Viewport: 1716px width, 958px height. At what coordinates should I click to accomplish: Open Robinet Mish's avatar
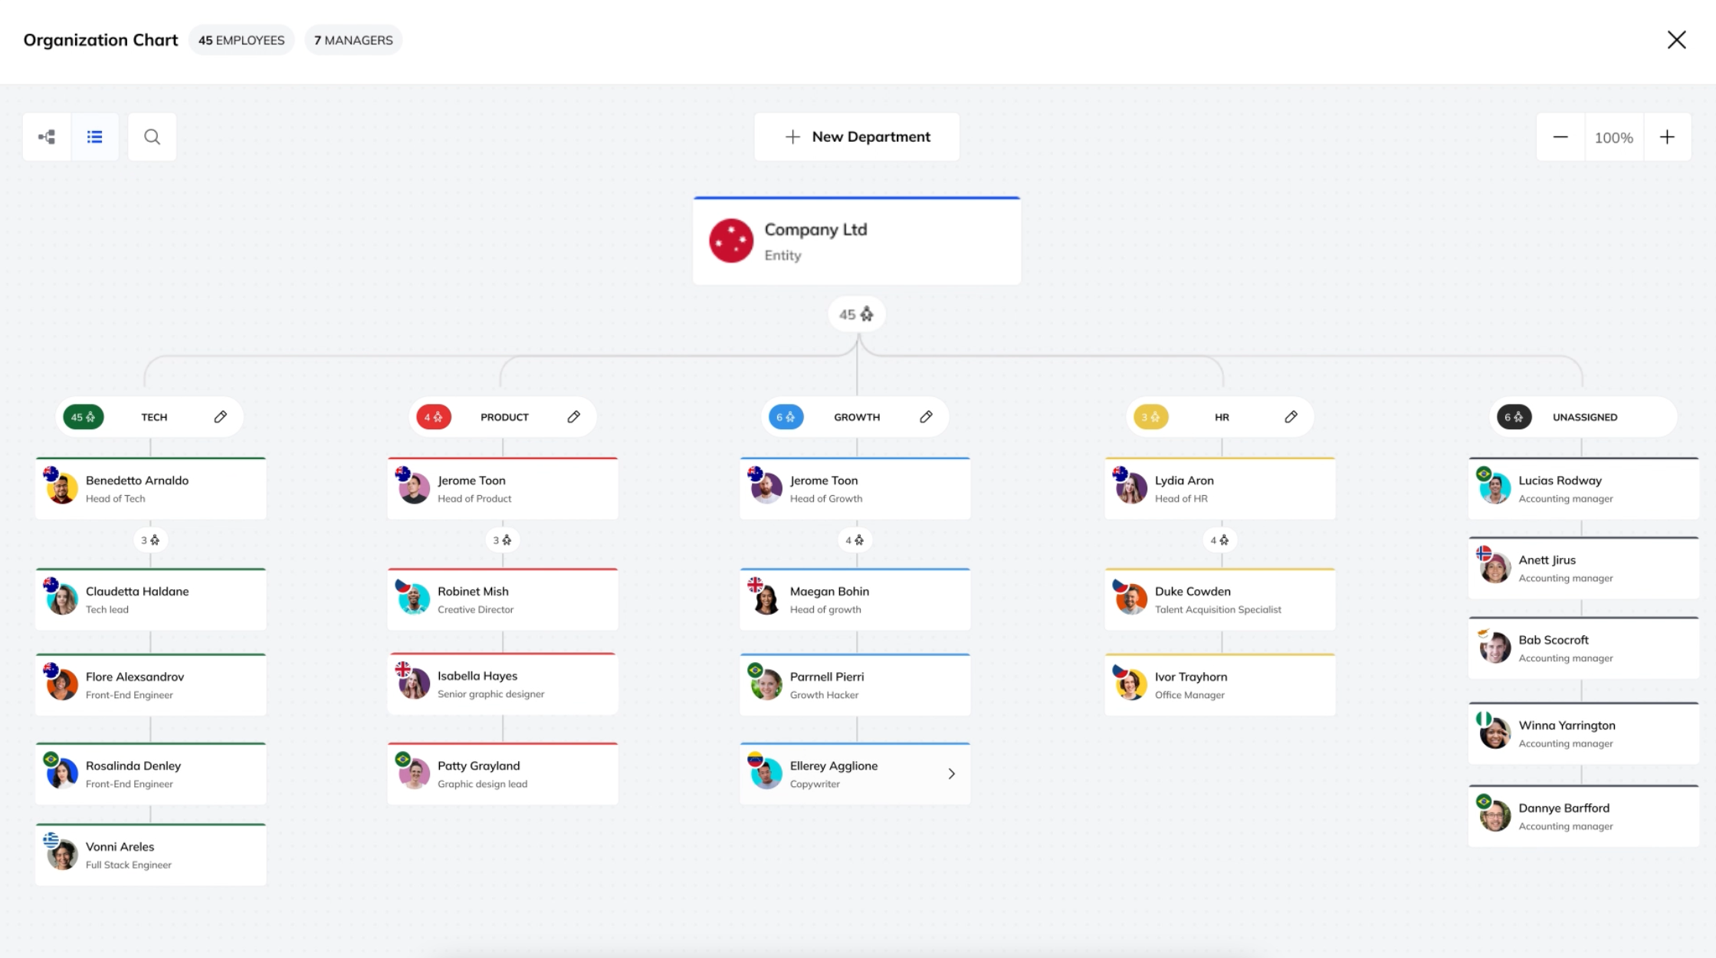click(414, 599)
